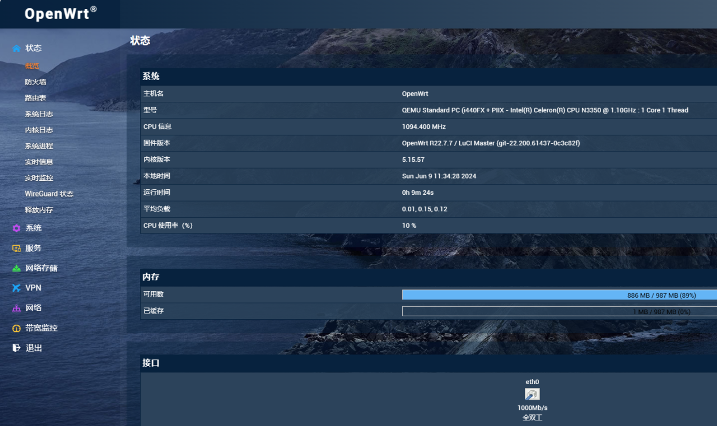Click the CPU usage value 10 %
The width and height of the screenshot is (717, 426).
pos(409,226)
